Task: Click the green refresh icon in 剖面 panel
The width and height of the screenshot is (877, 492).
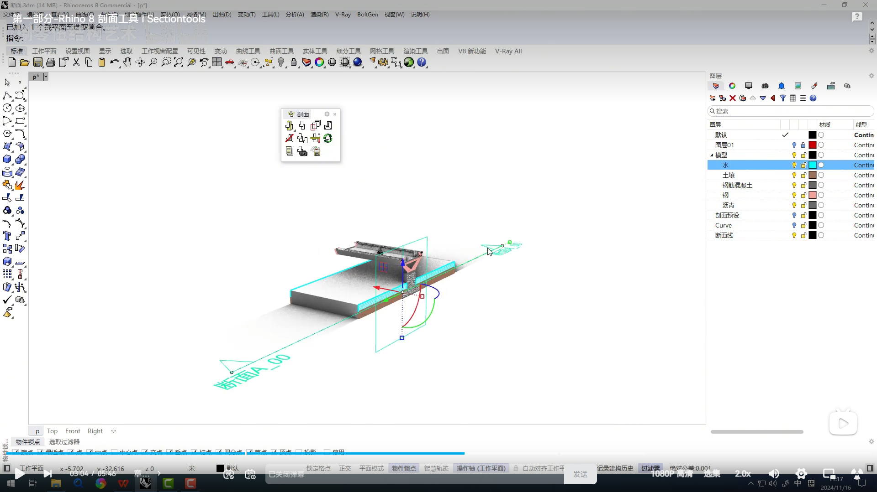Action: click(328, 138)
